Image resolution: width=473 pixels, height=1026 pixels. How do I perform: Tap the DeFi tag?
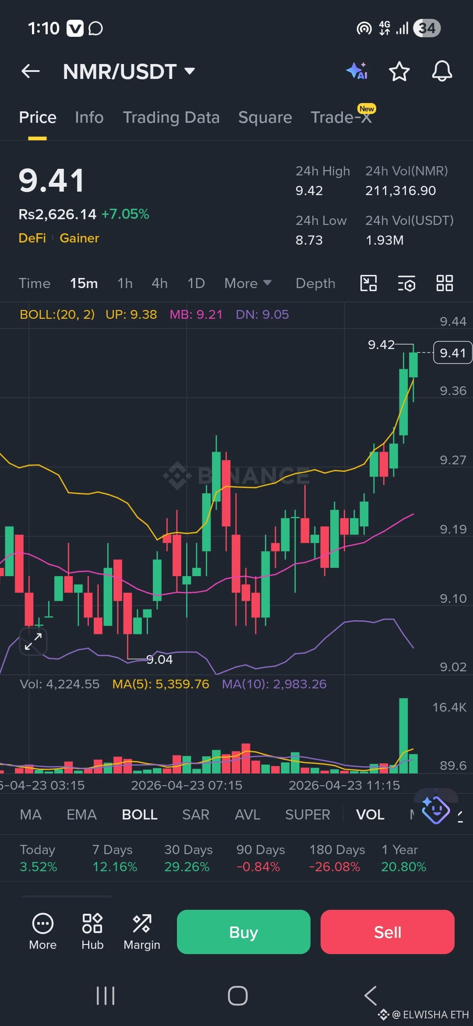tap(32, 238)
